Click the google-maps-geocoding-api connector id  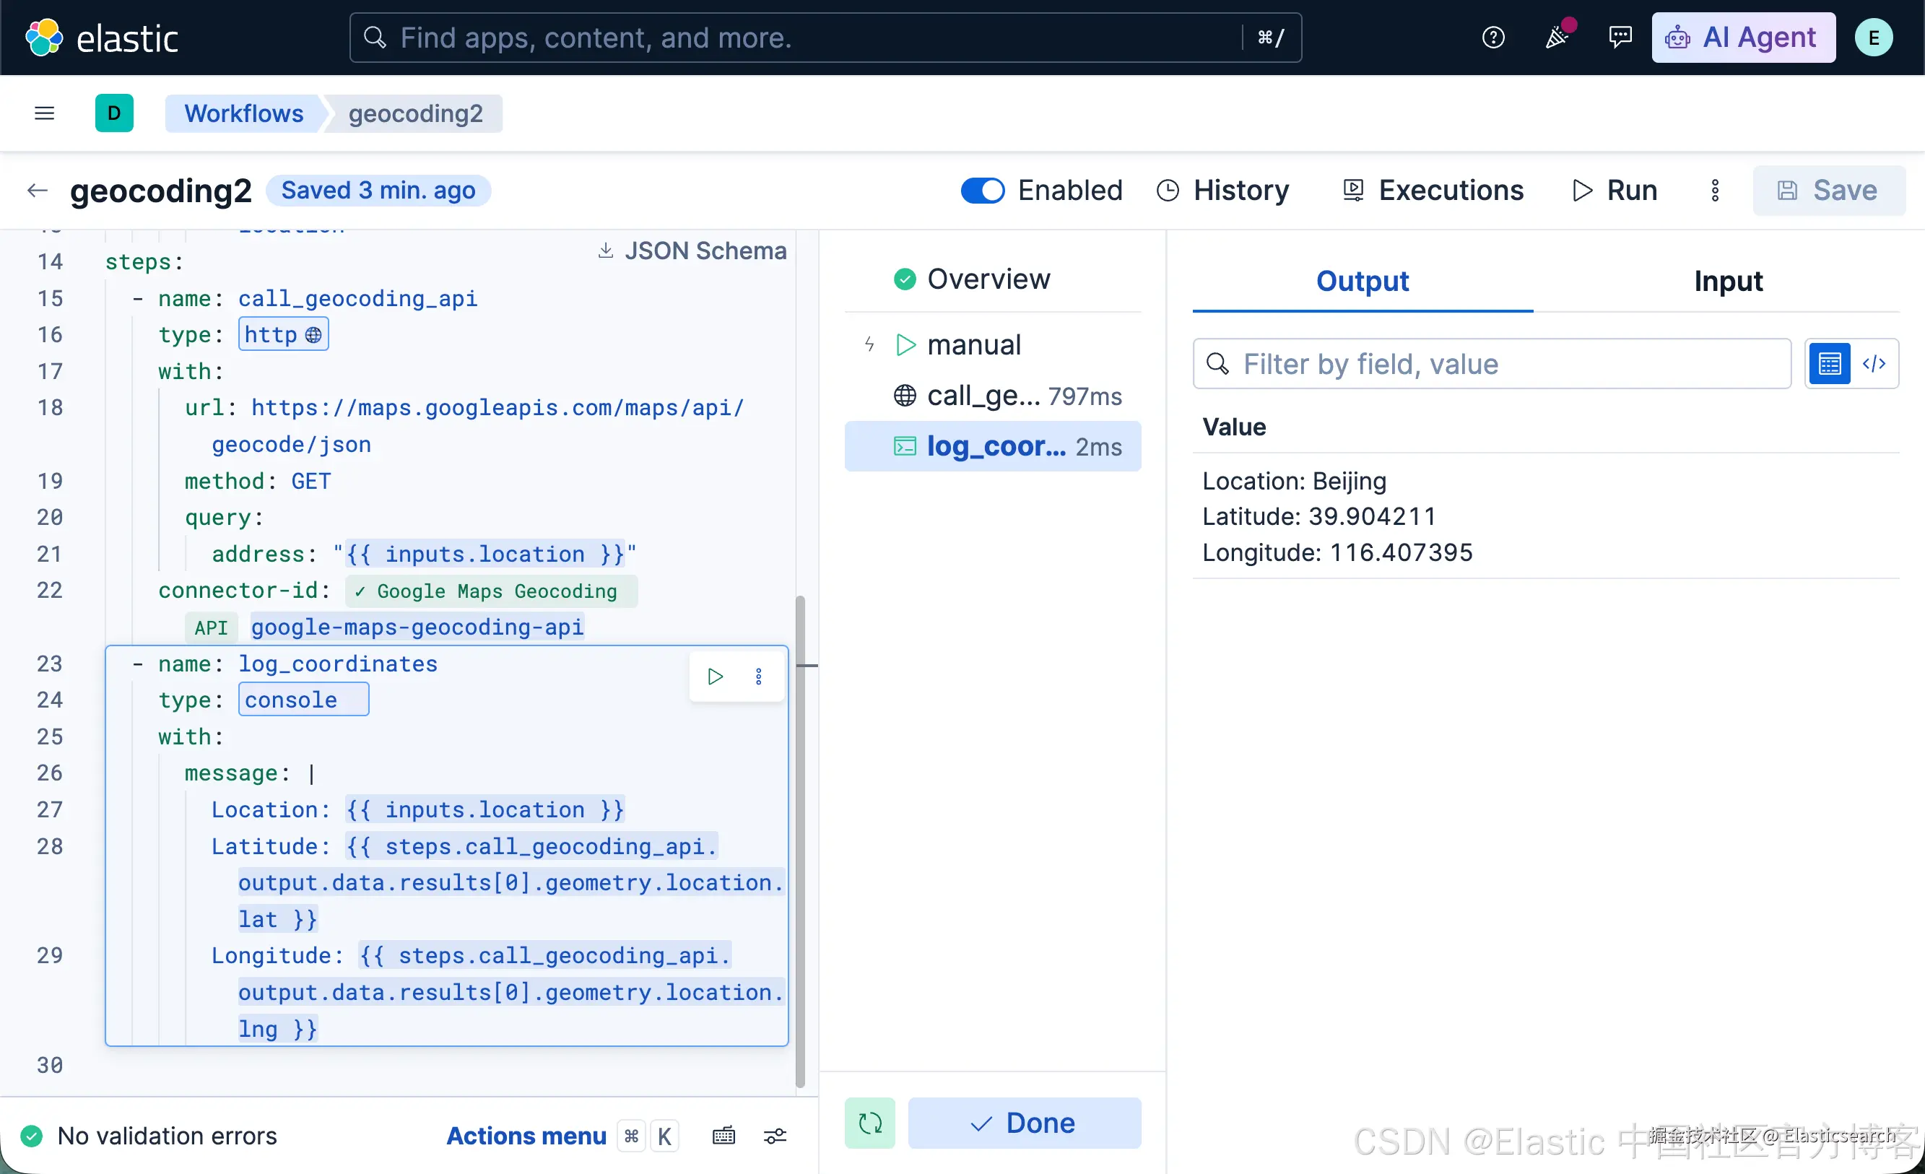click(x=417, y=627)
